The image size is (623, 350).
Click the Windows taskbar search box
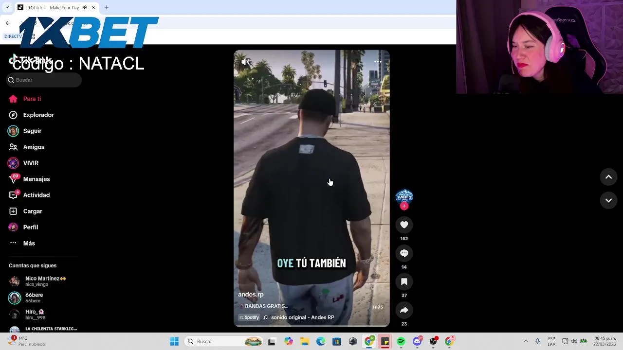pyautogui.click(x=224, y=341)
